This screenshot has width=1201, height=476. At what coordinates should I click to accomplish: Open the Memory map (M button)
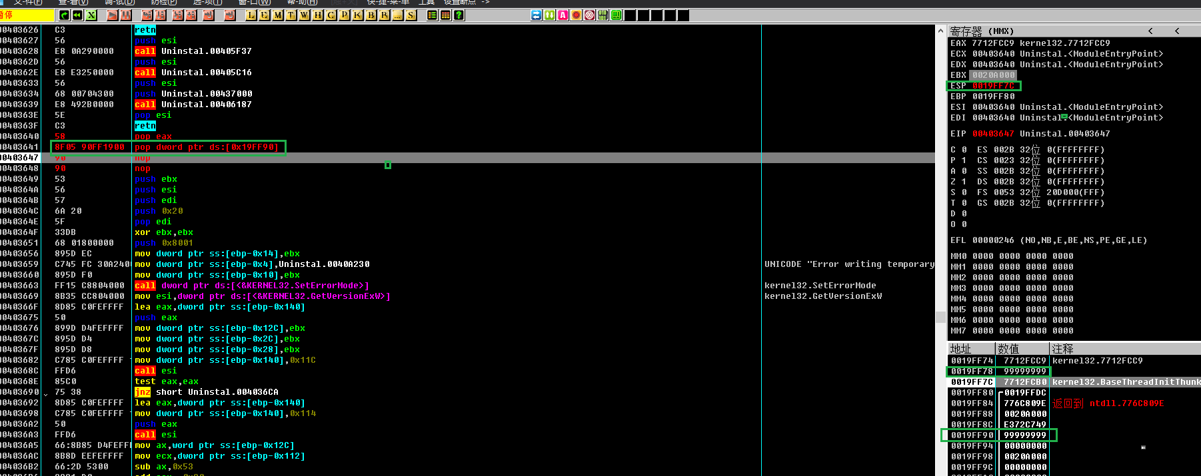277,15
